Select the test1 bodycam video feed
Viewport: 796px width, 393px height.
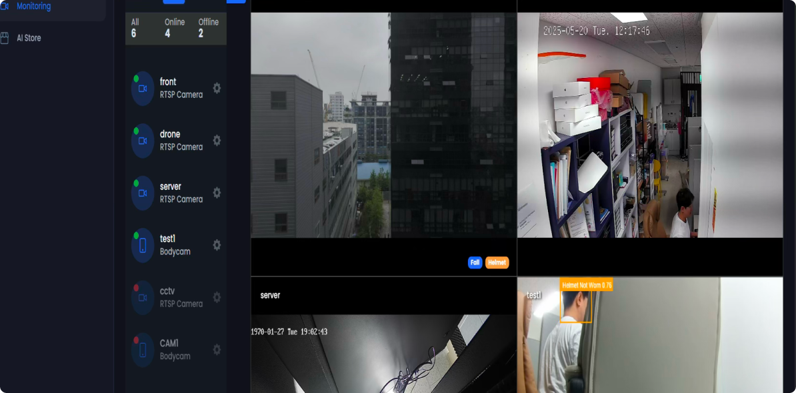[650, 335]
